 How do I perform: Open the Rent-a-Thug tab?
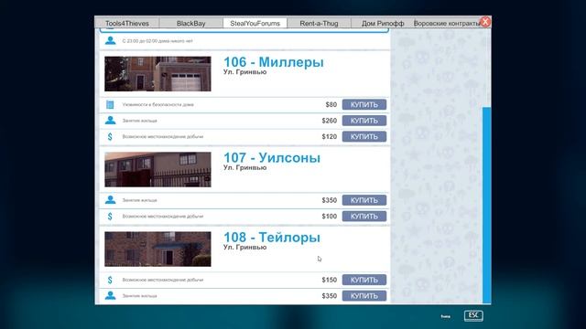(x=319, y=23)
